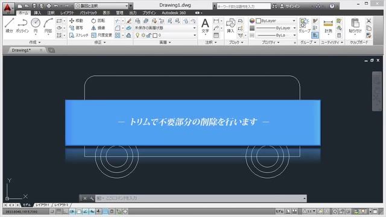Expand the 注釈 (Annotation) panel
The height and width of the screenshot is (217, 386).
pos(211,42)
